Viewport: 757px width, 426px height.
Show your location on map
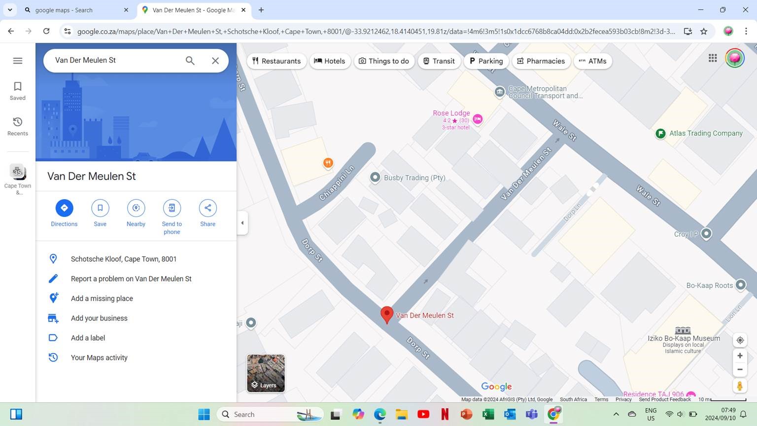pyautogui.click(x=740, y=340)
